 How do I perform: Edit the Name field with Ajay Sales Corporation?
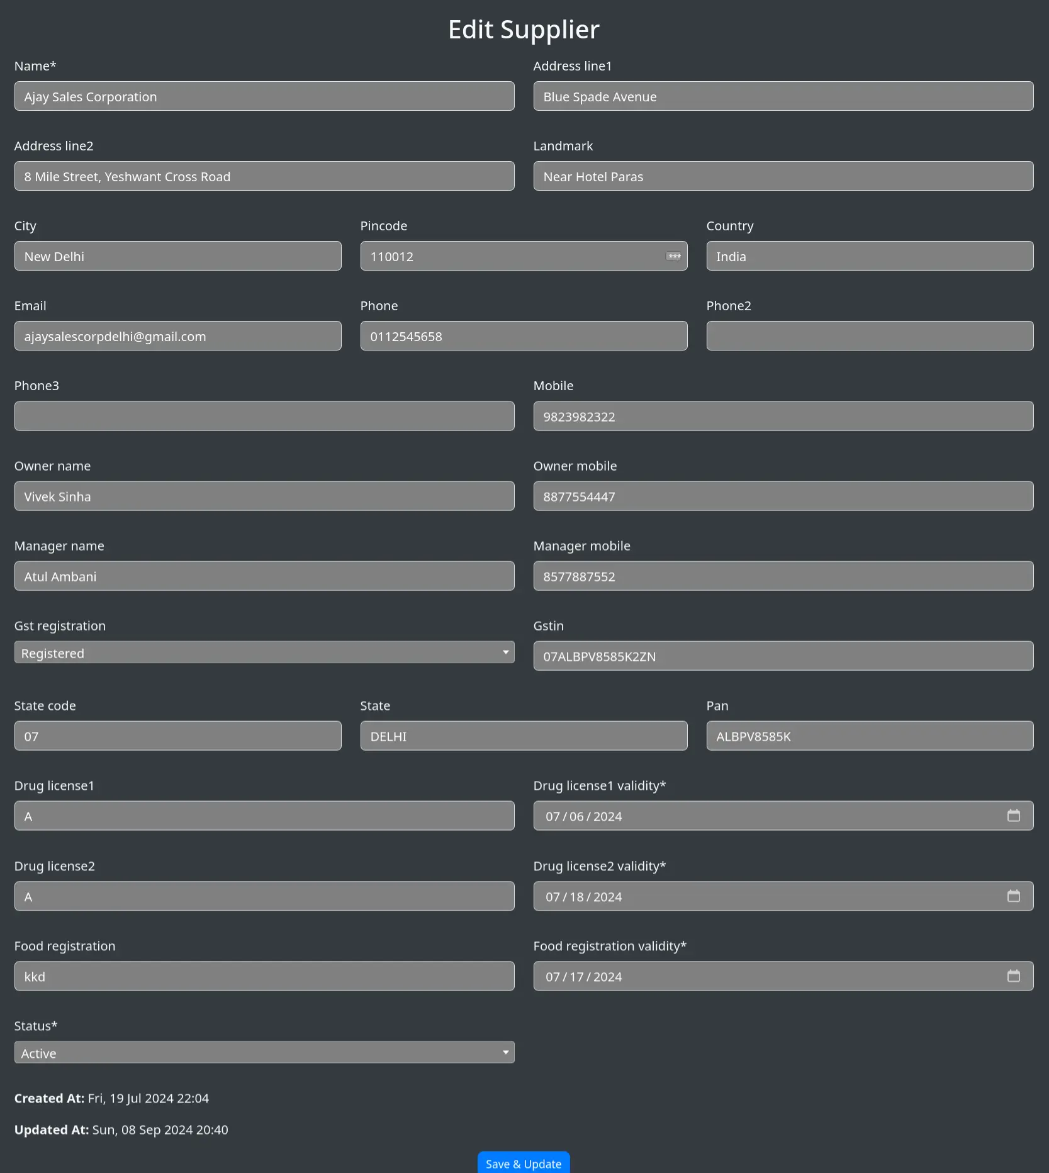pos(264,96)
